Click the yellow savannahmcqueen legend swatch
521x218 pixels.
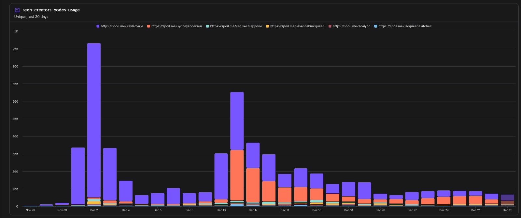click(267, 26)
